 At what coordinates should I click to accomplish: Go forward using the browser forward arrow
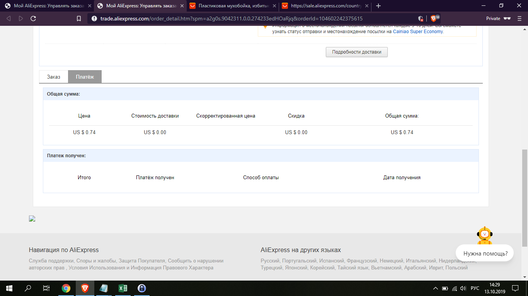point(21,18)
